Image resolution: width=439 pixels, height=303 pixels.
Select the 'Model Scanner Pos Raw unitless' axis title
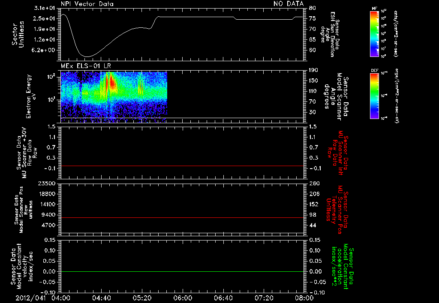click(x=24, y=210)
